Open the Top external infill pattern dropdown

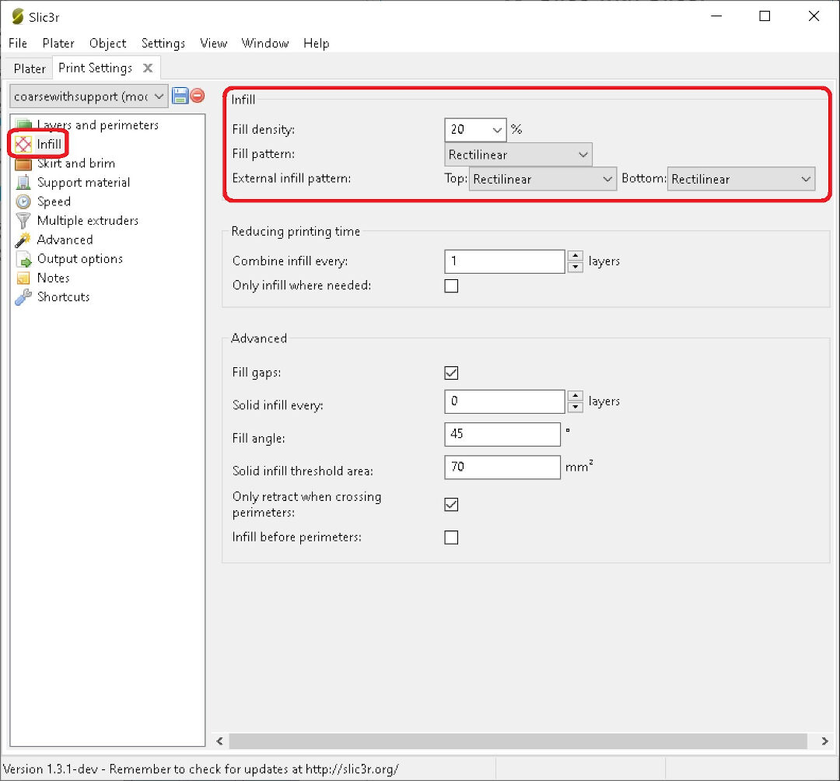[542, 180]
